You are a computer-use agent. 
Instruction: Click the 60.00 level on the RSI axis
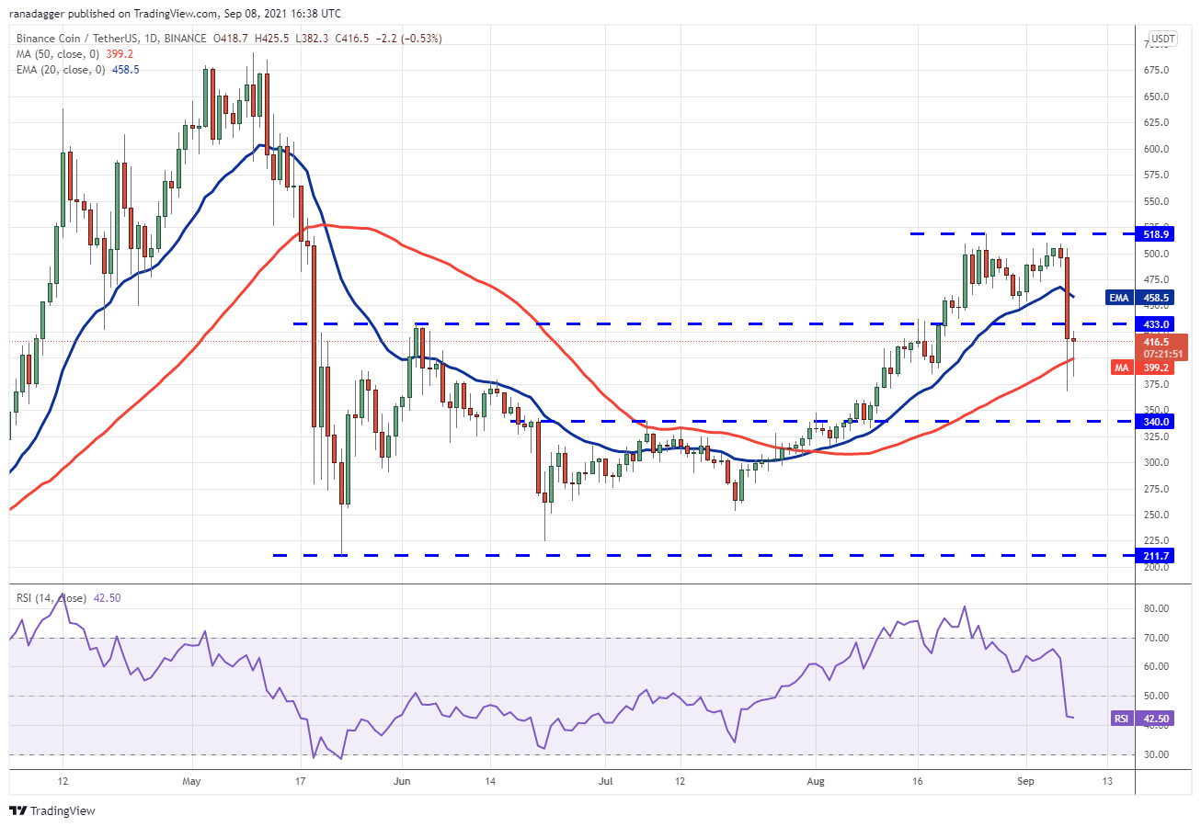point(1157,666)
